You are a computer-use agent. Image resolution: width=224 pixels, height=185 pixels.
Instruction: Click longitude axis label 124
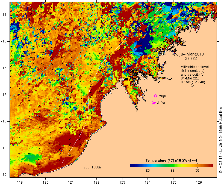tap(148, 182)
